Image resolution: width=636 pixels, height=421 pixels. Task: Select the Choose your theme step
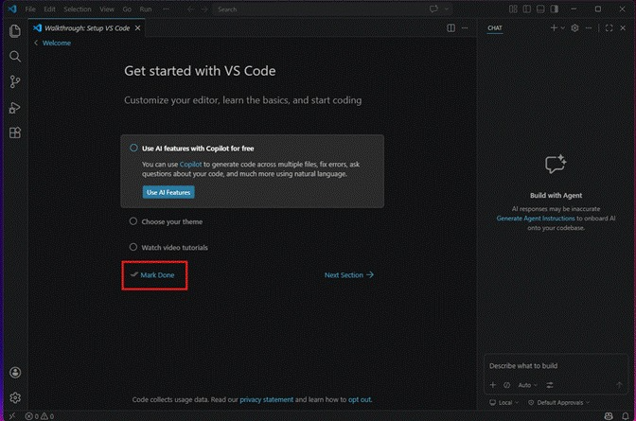(x=172, y=222)
